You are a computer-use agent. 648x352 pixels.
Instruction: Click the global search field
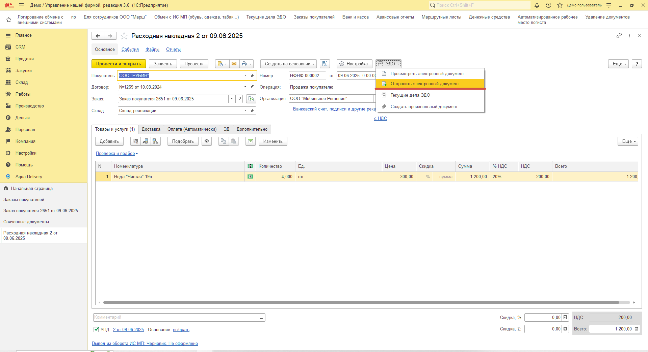[x=479, y=5]
